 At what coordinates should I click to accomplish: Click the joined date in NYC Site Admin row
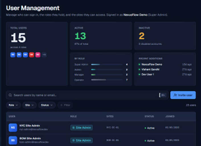click(x=172, y=127)
